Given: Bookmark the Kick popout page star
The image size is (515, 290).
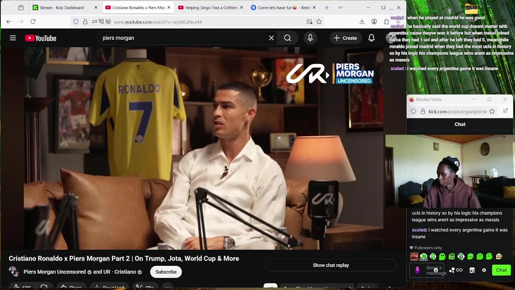Looking at the screenshot, I should (x=492, y=111).
